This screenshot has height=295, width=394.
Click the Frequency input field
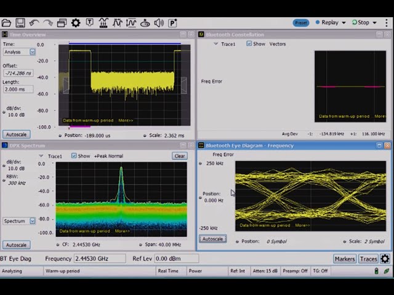[100, 259]
